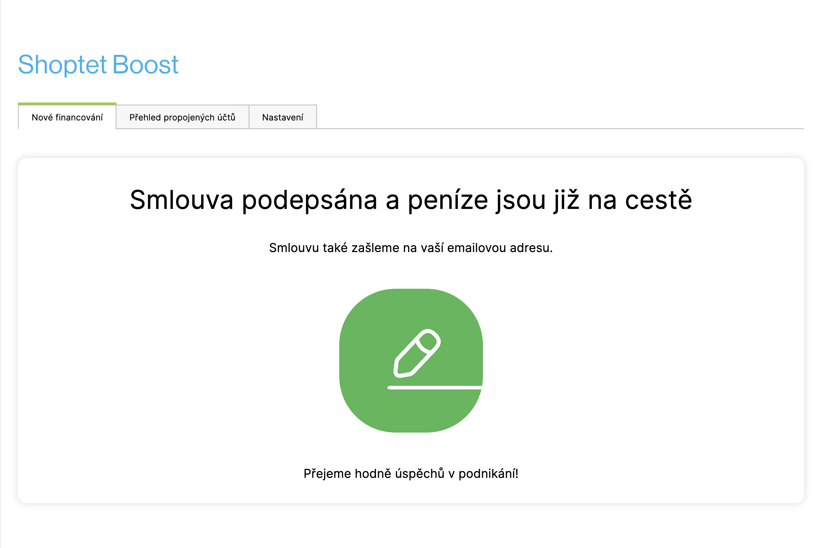Click the Shoptet Boost title
Image resolution: width=820 pixels, height=548 pixels.
pyautogui.click(x=98, y=65)
